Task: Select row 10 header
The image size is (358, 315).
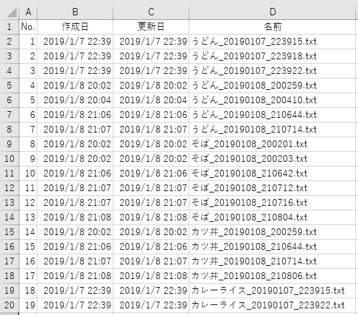Action: click(9, 158)
